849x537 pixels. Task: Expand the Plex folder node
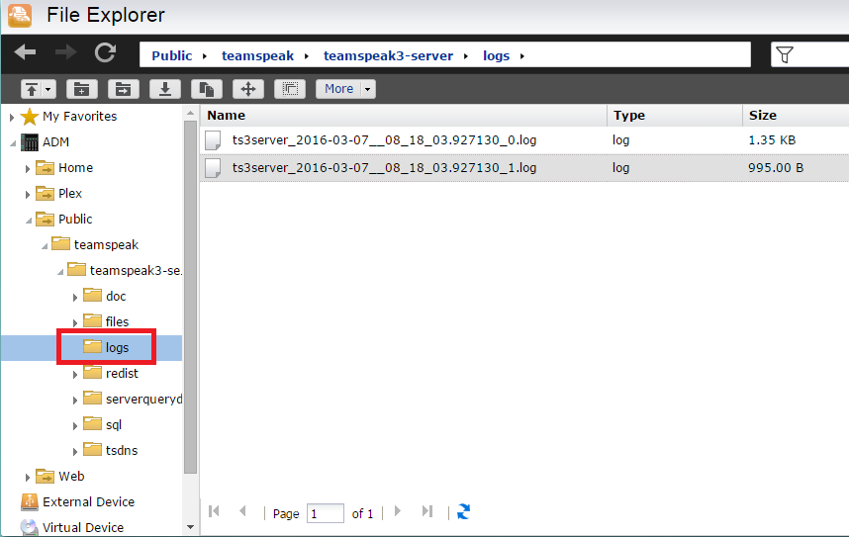point(27,195)
